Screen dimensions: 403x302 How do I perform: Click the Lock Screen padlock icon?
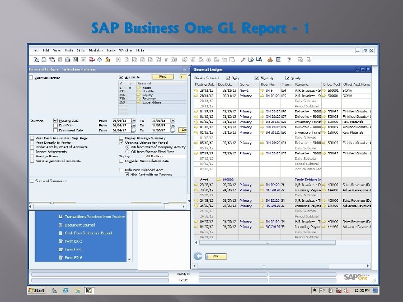[x=107, y=60]
